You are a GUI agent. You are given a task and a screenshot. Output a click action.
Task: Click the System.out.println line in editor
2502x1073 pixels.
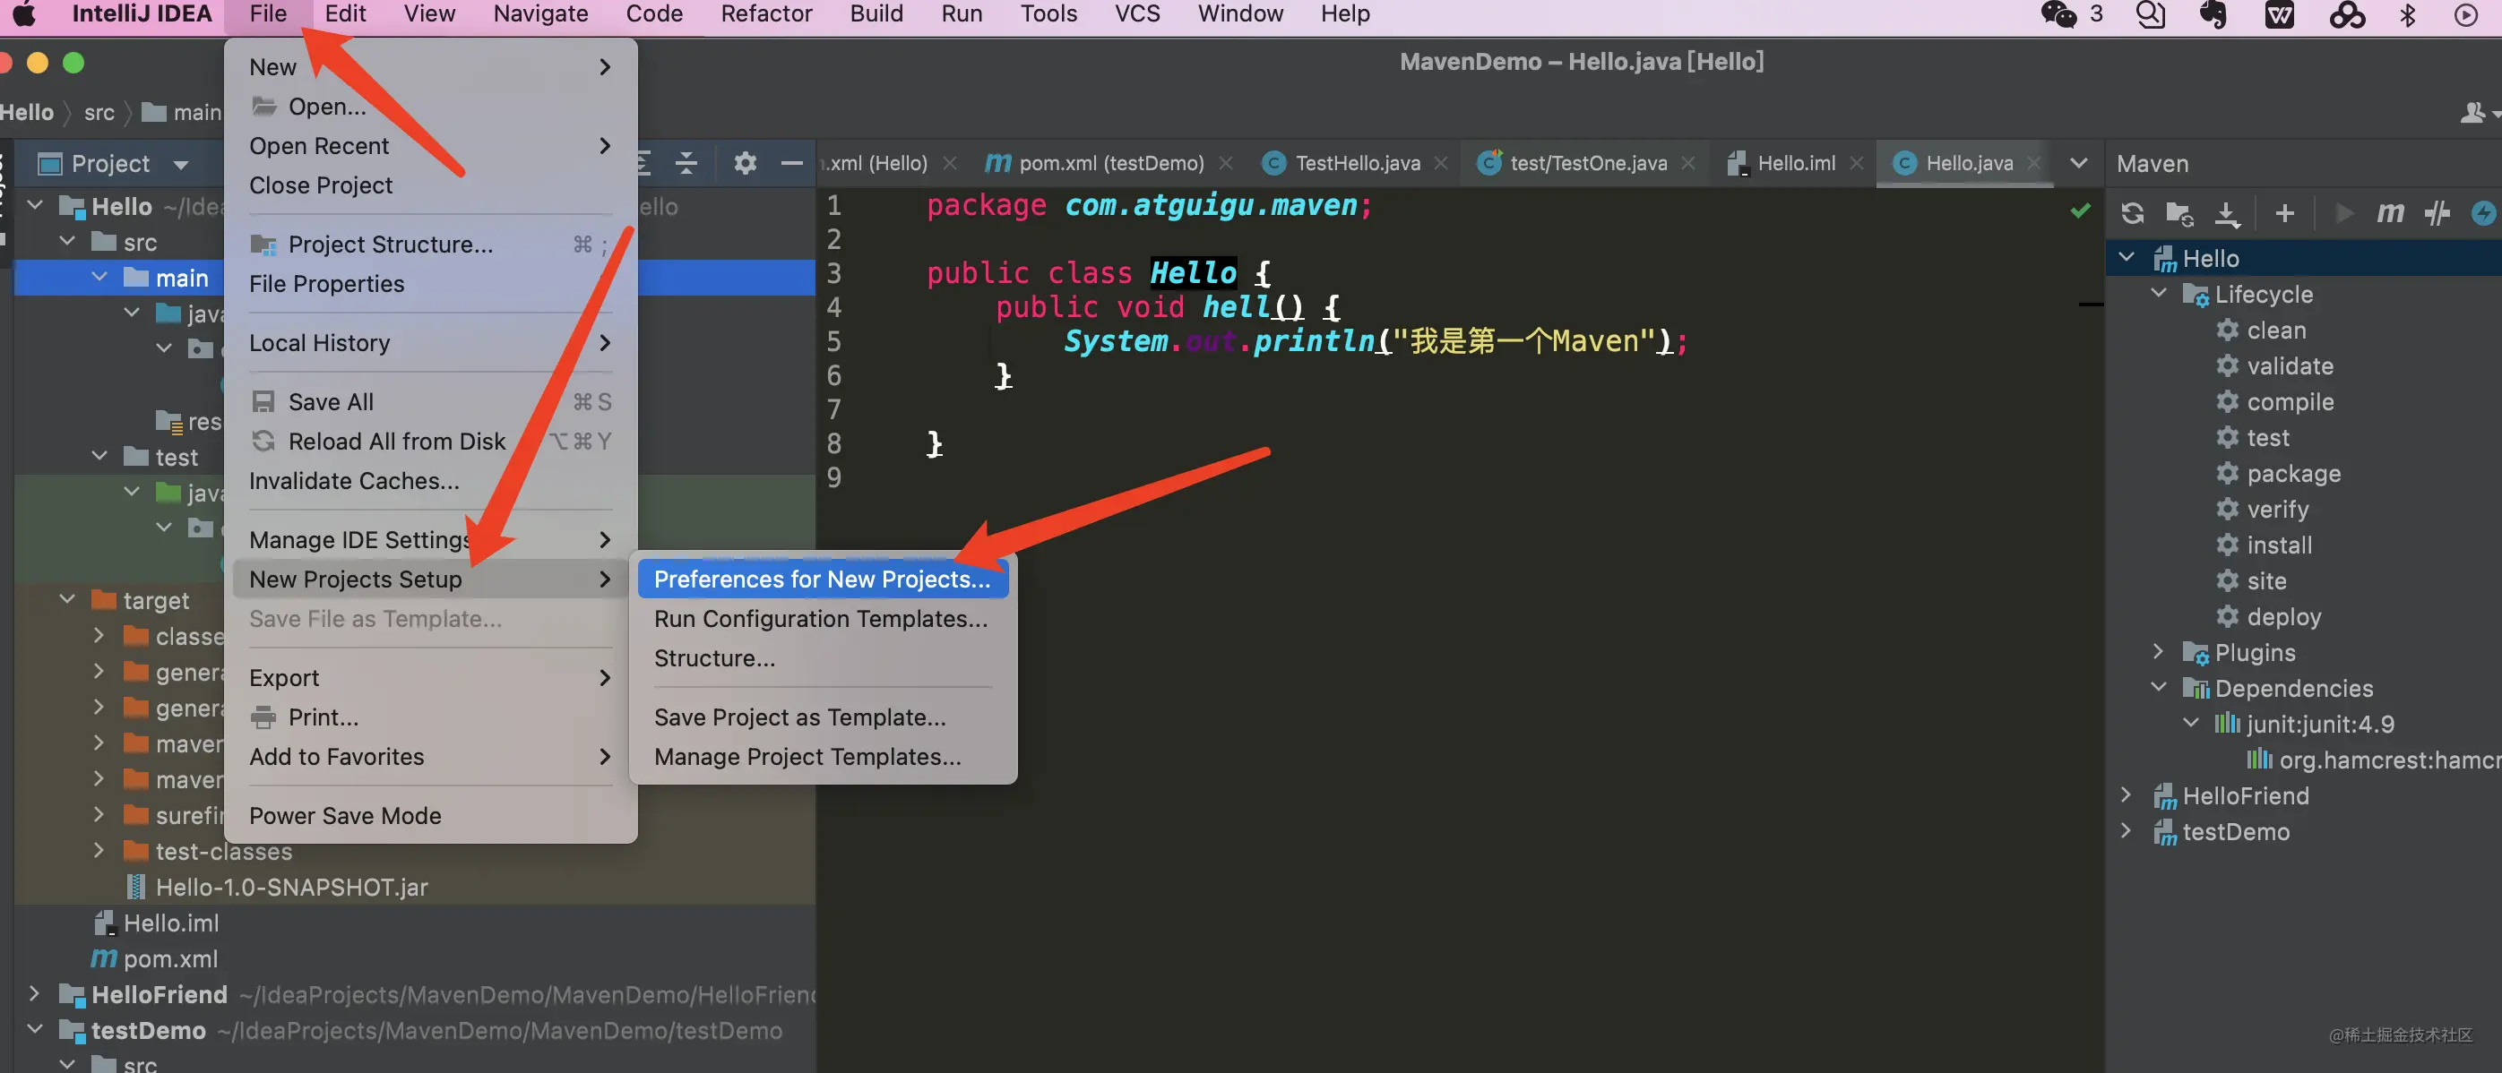(x=1375, y=341)
